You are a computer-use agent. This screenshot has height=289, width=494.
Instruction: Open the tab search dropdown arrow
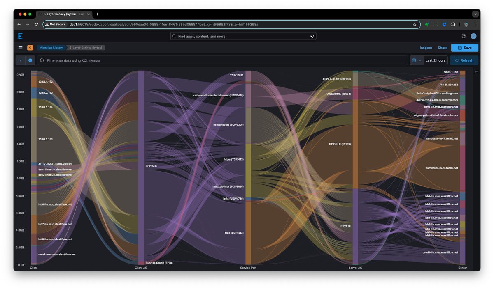pos(475,14)
